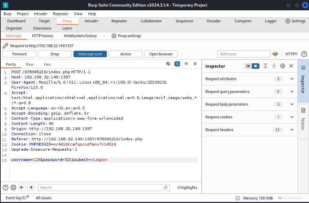Go to previous search match arrow
This screenshot has height=203, width=309.
pos(22,187)
